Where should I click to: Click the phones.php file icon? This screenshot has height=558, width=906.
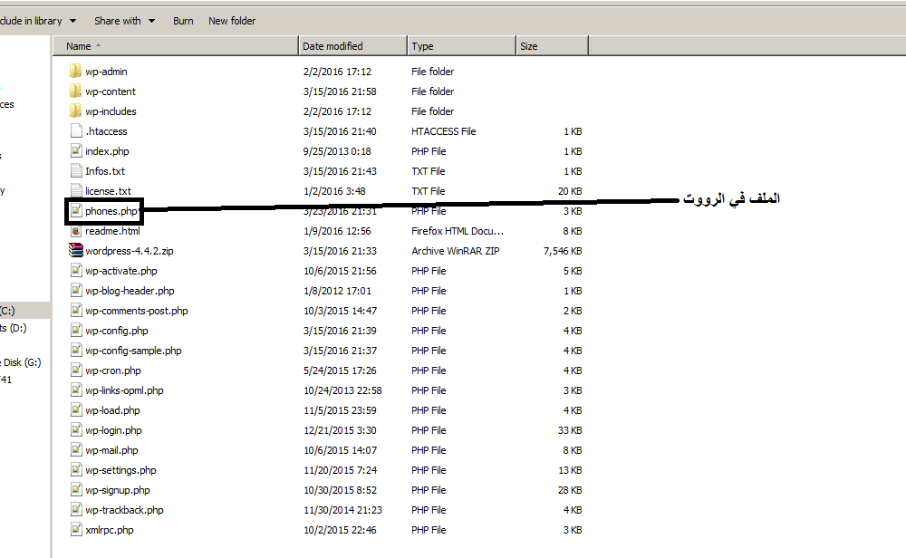pos(76,211)
